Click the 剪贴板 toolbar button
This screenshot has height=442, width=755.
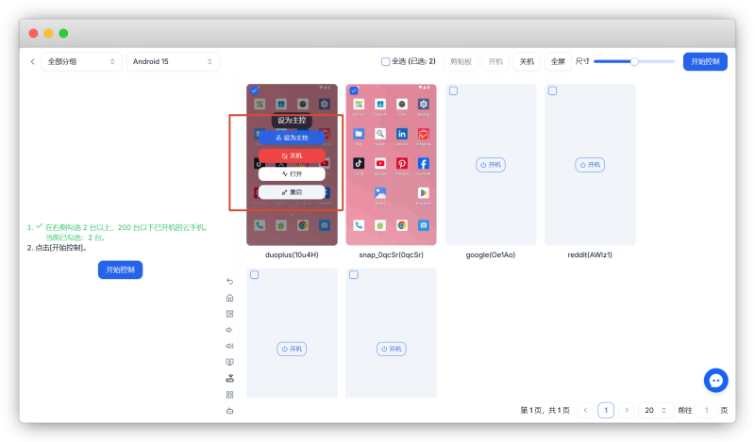pos(461,61)
